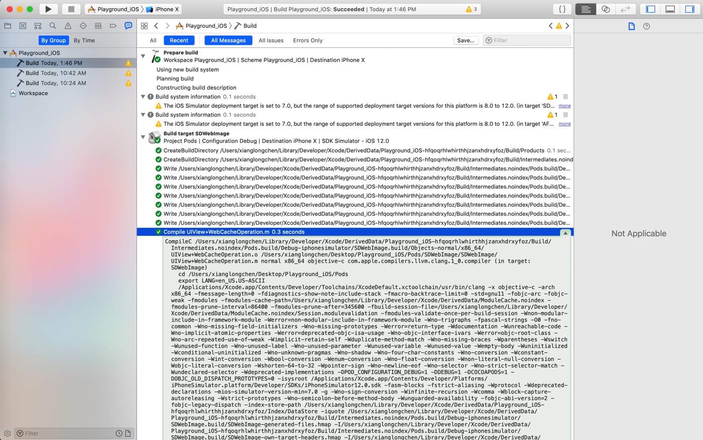Toggle the Recent messages filter
703x440 pixels.
(178, 40)
